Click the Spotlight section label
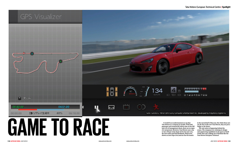 pos(226,7)
